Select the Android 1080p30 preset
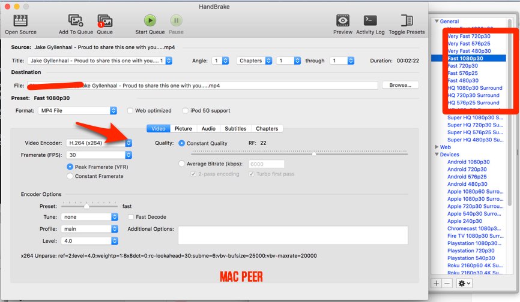This screenshot has height=302, width=520. 467,162
